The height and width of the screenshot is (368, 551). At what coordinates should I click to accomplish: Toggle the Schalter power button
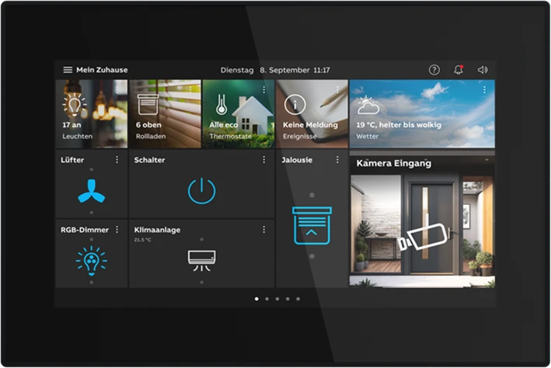click(x=201, y=191)
